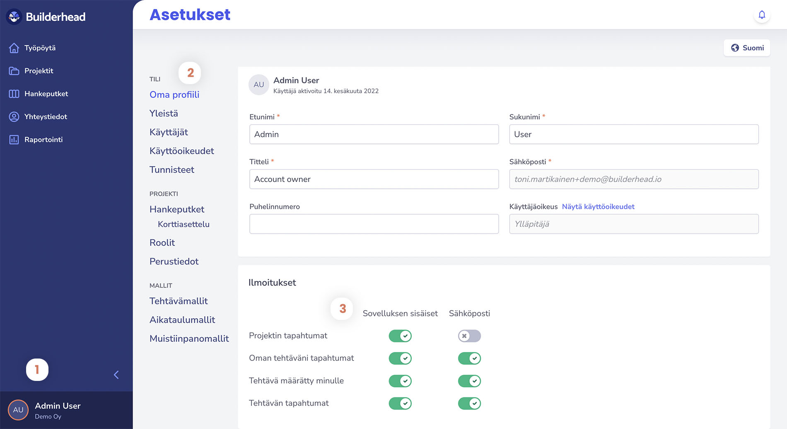This screenshot has width=787, height=429.
Task: Disable in-app Projektin tapahtumat notifications
Action: click(x=400, y=336)
